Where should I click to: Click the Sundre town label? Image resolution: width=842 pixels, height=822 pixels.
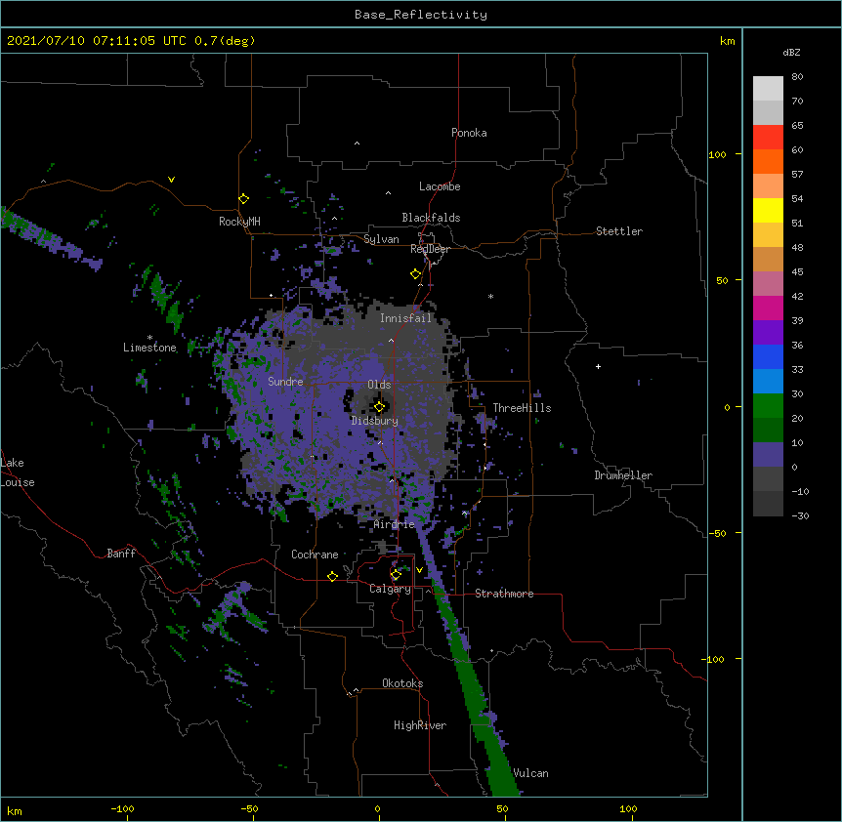coord(285,382)
